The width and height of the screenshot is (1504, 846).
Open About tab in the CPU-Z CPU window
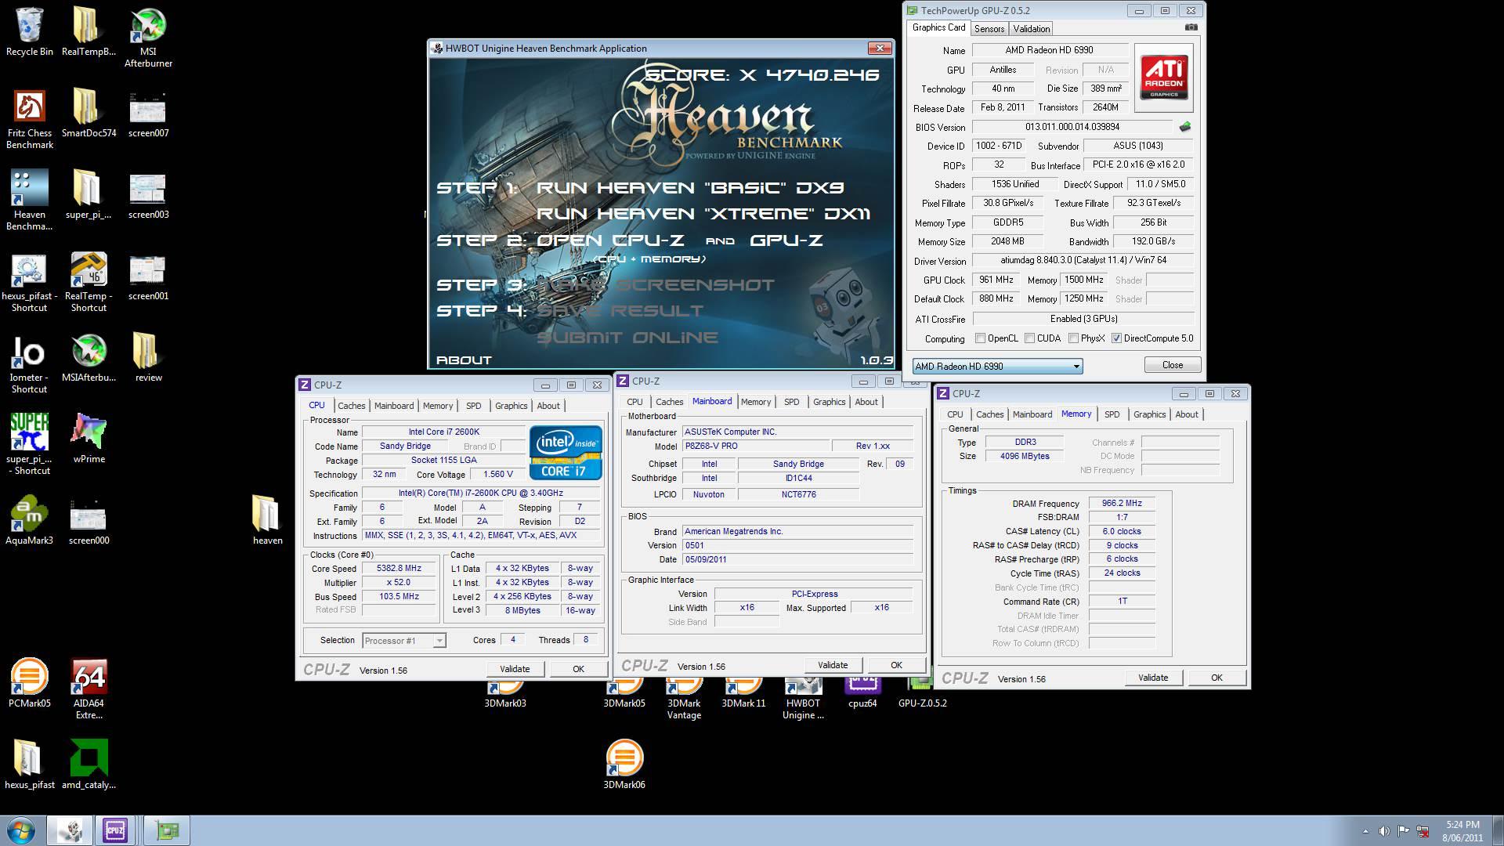tap(548, 406)
